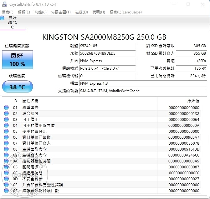Click total host writes value 355 GB

click(x=192, y=53)
